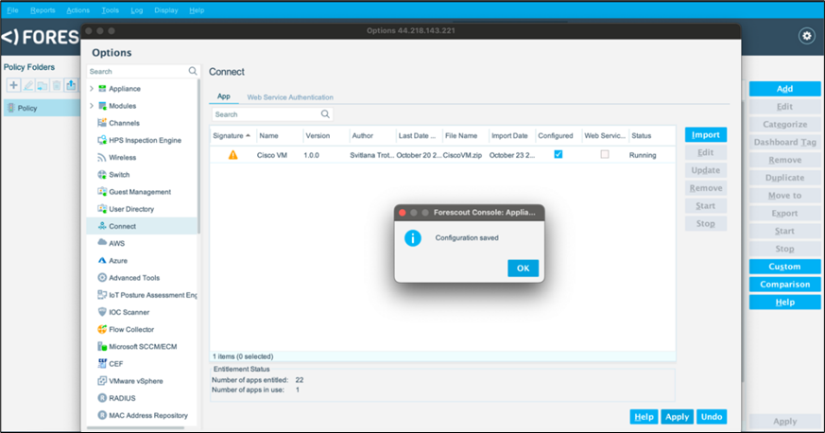Switch to the Web Service Authentication tab
825x433 pixels.
coord(290,97)
